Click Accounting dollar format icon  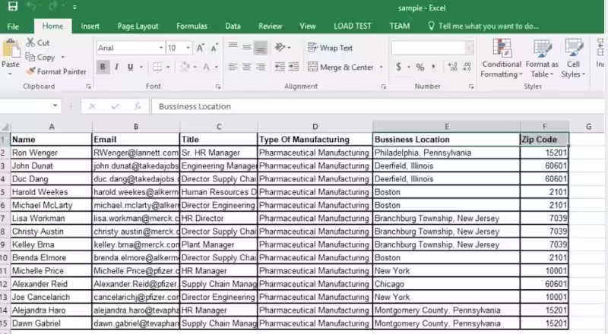pyautogui.click(x=398, y=67)
